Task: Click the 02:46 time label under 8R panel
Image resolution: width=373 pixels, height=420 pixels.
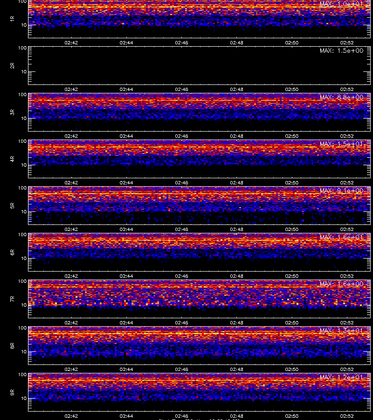Action: pos(181,370)
